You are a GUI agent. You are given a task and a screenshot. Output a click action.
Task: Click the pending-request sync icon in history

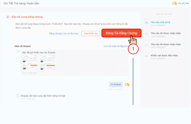[146, 23]
